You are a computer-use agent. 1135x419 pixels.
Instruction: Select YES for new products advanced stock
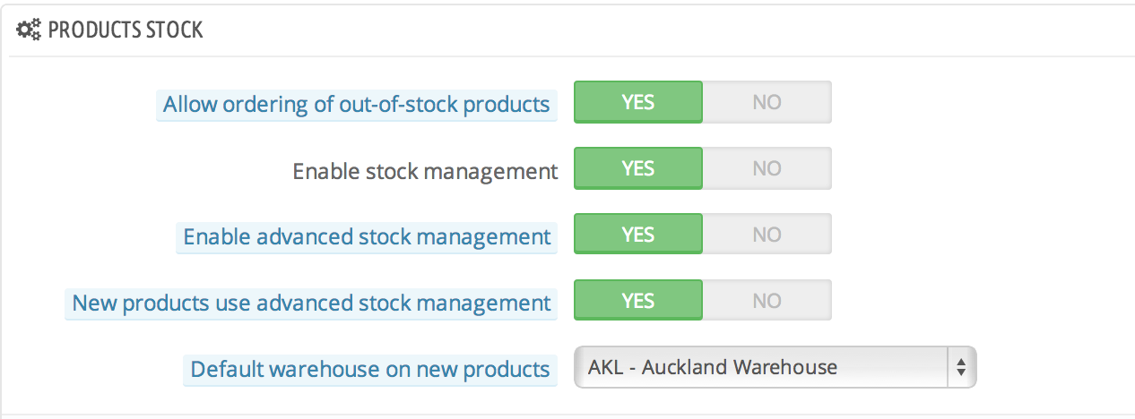[x=637, y=301]
